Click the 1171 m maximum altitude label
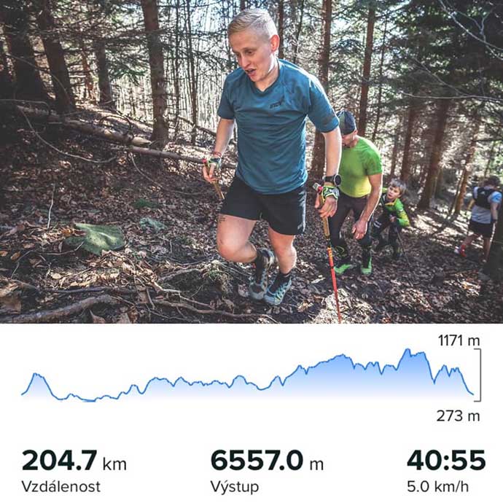The image size is (503, 503). click(459, 340)
